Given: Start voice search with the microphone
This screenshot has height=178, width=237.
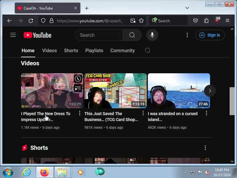Looking at the screenshot, I should (x=152, y=35).
